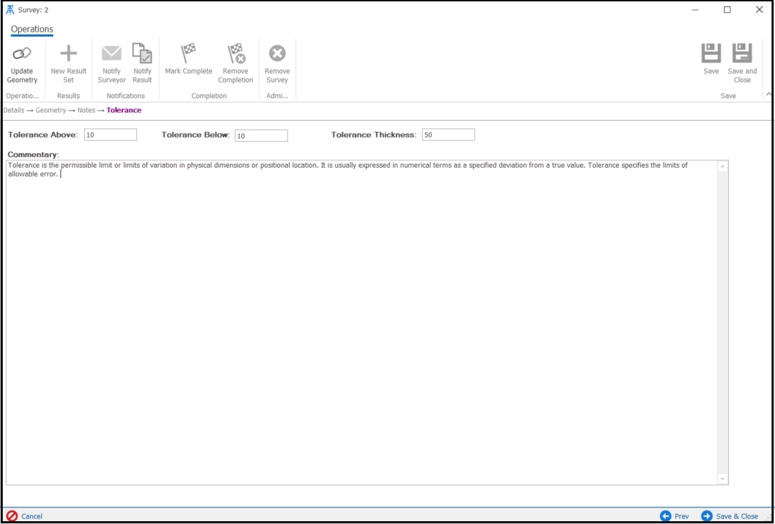
Task: Select the Tolerance Thickness input field
Action: coord(448,135)
